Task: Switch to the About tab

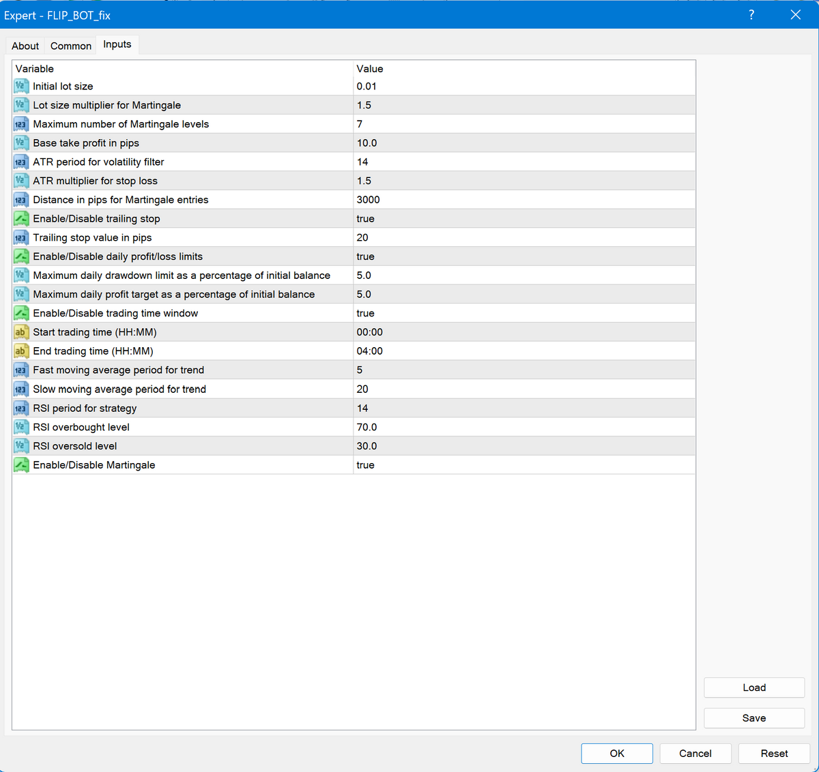Action: (25, 46)
